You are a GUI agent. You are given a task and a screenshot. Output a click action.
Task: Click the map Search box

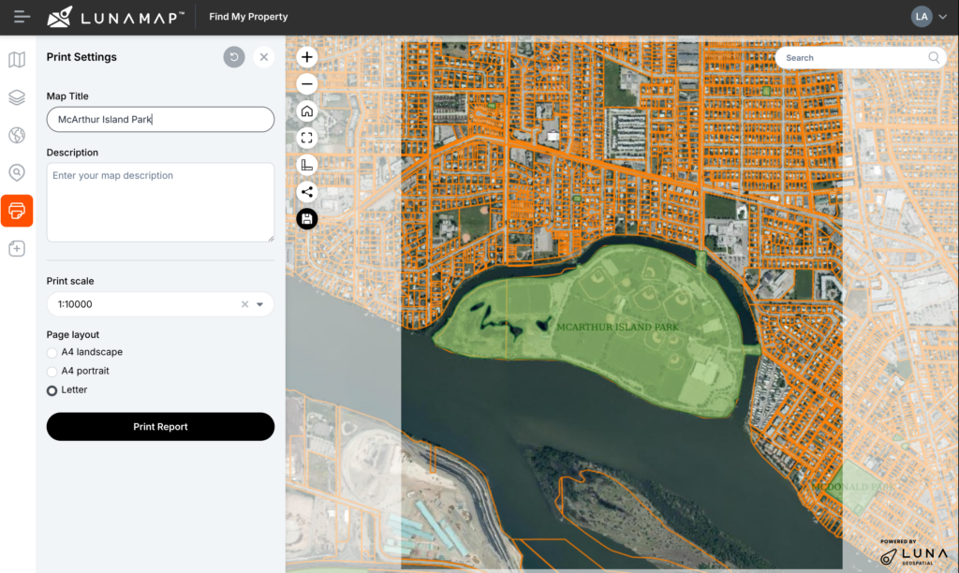click(862, 57)
